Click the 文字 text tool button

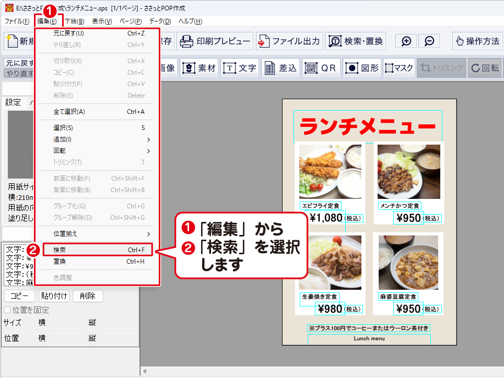(240, 68)
